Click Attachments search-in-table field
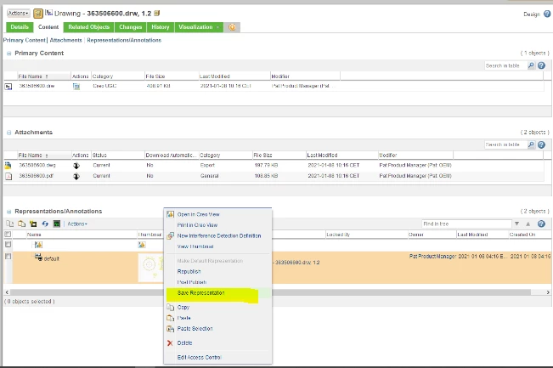This screenshot has width=553, height=368. 505,144
